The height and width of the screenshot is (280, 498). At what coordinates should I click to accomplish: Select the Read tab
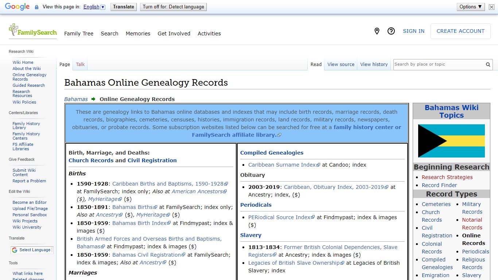click(316, 65)
